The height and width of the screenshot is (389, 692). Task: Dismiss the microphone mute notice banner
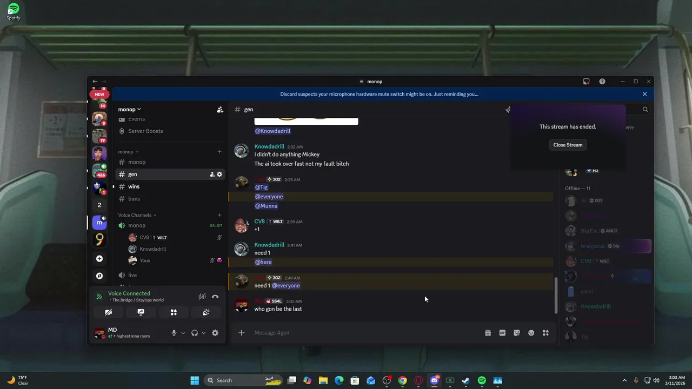point(644,94)
